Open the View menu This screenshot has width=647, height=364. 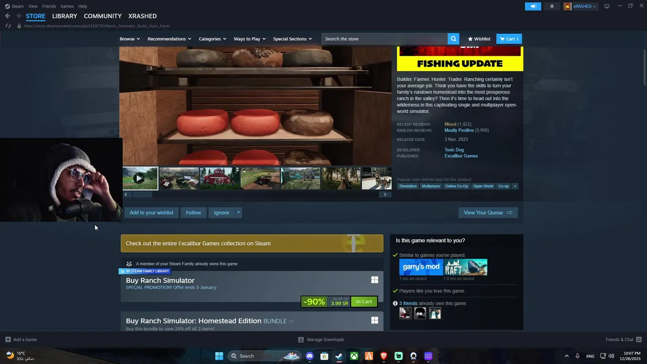pos(33,6)
